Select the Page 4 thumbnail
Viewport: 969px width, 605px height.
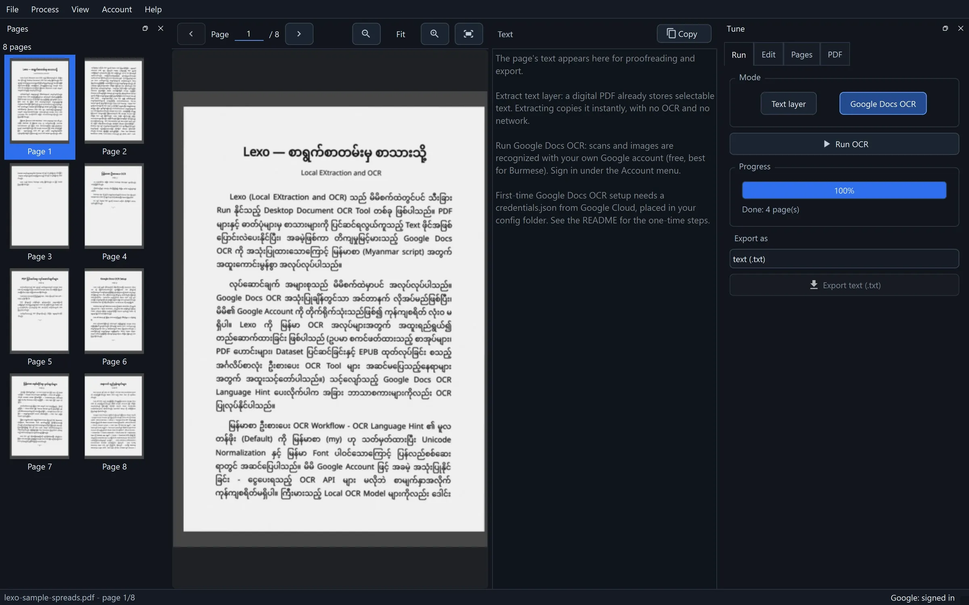pyautogui.click(x=114, y=212)
